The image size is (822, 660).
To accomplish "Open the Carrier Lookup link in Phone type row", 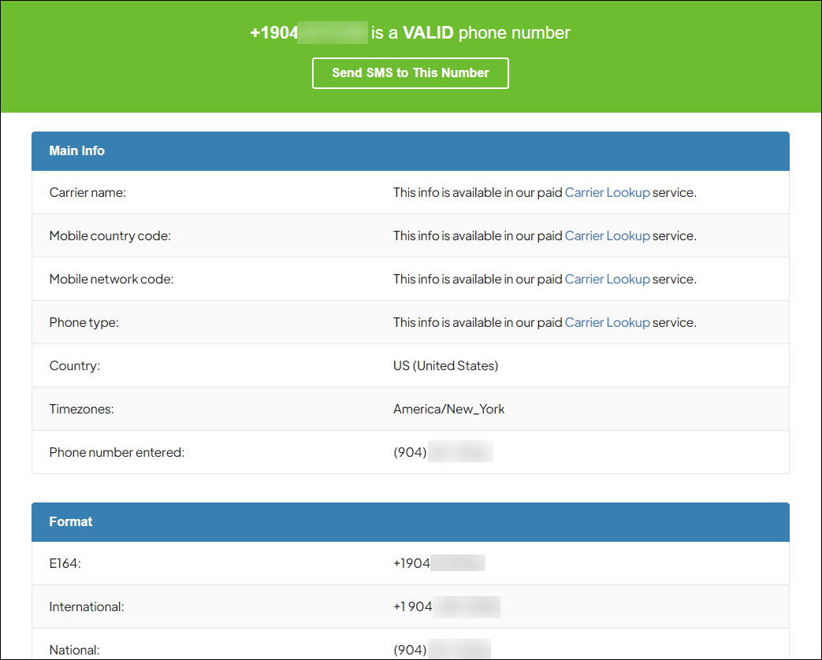I will point(607,321).
